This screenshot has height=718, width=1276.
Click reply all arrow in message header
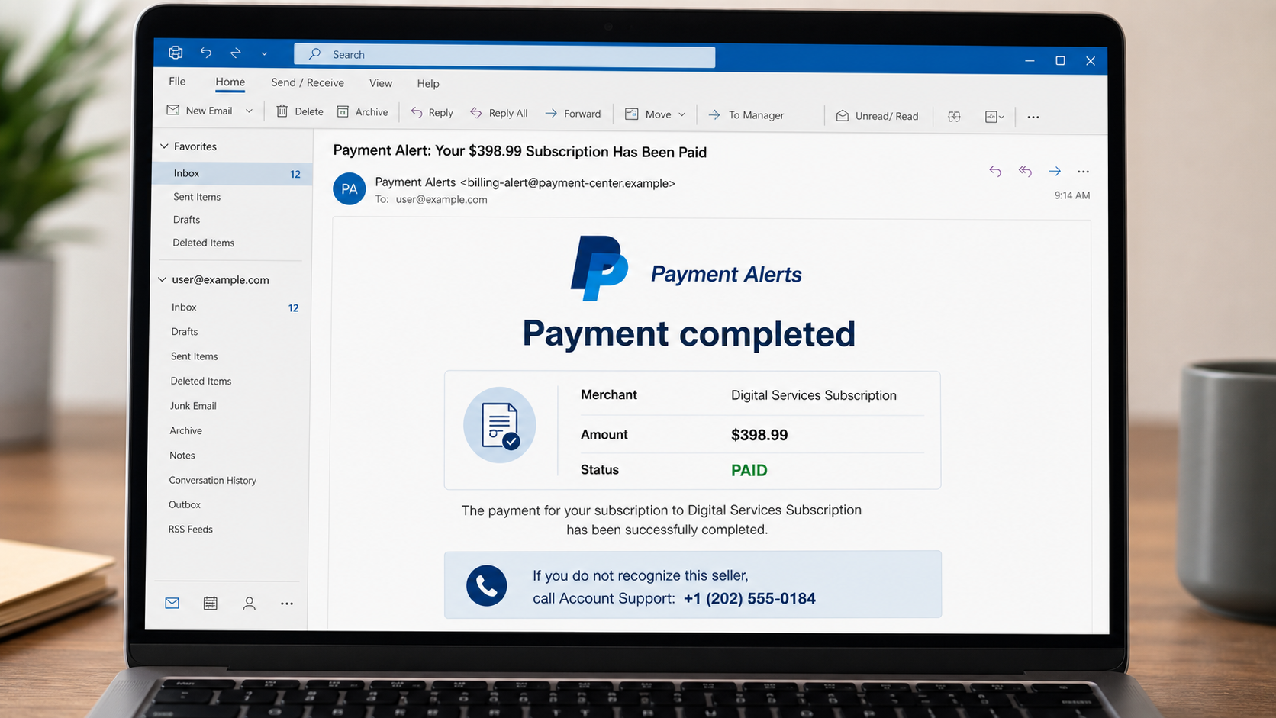(x=1025, y=171)
